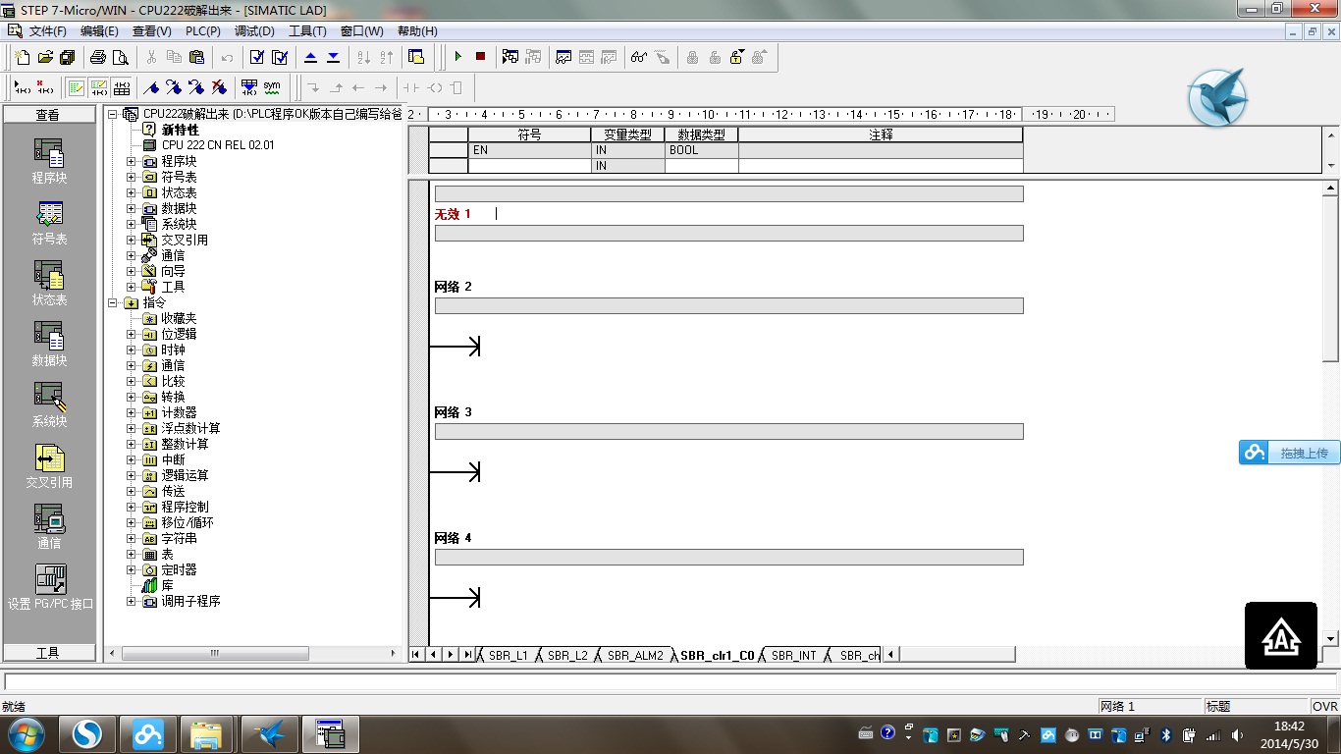Open 状态表 in the navigation bar
1341x754 pixels.
tap(49, 284)
